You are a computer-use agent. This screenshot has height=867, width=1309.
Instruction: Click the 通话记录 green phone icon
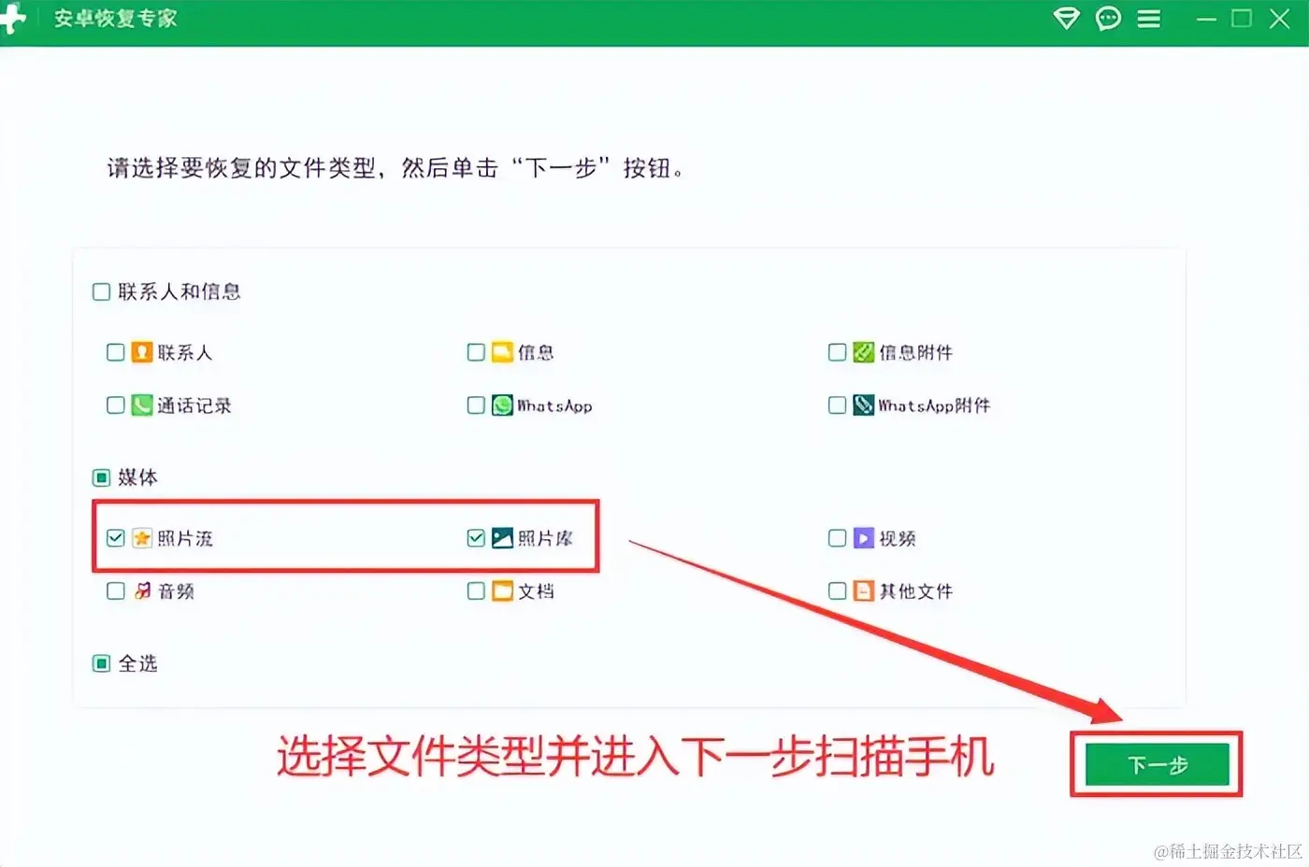coord(141,405)
